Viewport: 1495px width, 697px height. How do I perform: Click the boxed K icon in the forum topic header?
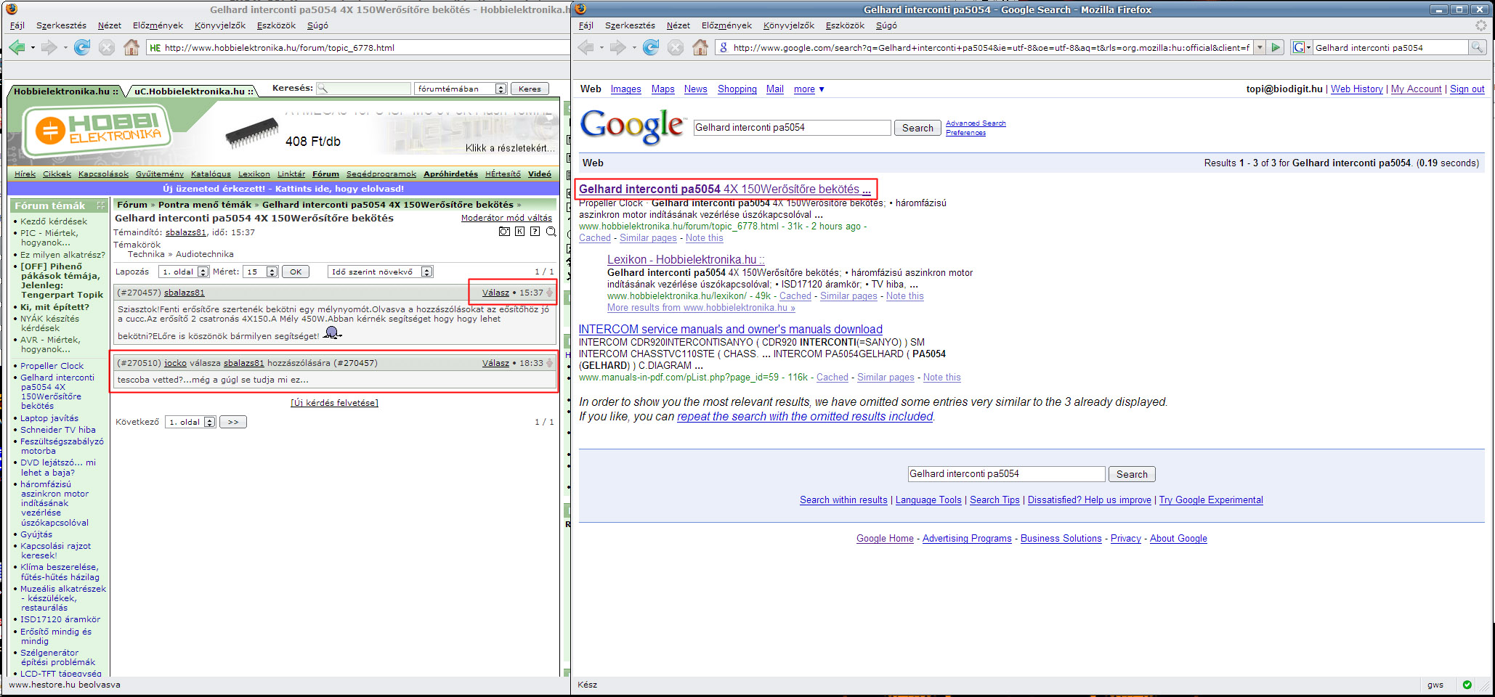tap(519, 232)
